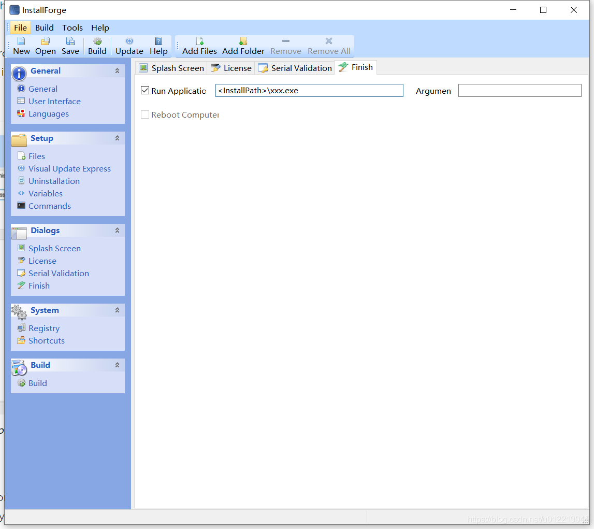Image resolution: width=594 pixels, height=529 pixels.
Task: Click the Visual Update Express sidebar icon
Action: click(21, 168)
